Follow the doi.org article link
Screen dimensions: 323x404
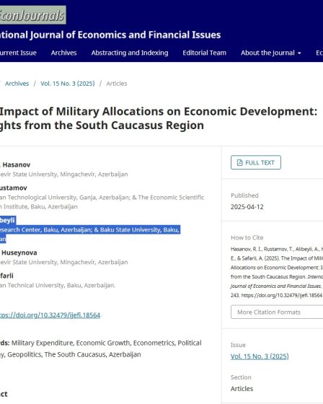coord(50,315)
